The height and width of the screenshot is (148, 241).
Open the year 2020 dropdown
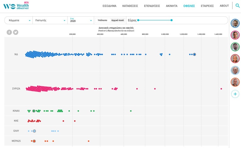click(x=81, y=20)
